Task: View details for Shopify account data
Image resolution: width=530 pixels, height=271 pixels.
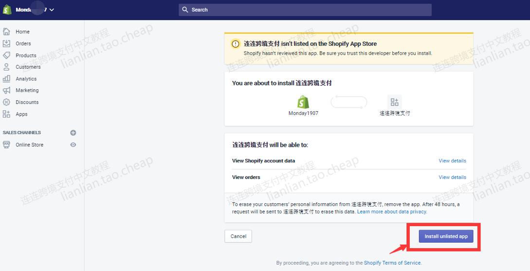Action: 452,161
